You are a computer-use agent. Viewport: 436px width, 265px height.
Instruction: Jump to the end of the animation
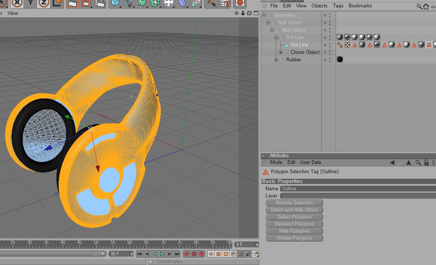click(x=177, y=254)
